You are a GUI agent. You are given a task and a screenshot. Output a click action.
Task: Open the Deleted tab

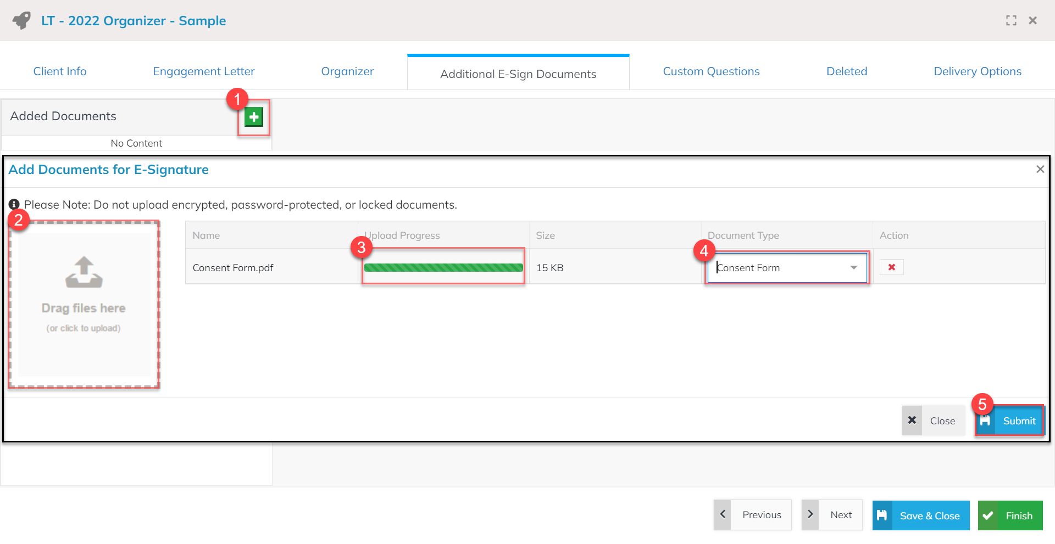[846, 71]
